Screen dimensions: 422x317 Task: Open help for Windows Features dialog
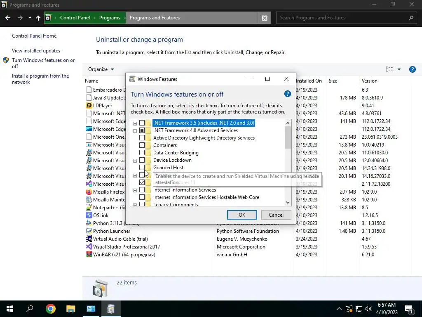click(x=287, y=94)
